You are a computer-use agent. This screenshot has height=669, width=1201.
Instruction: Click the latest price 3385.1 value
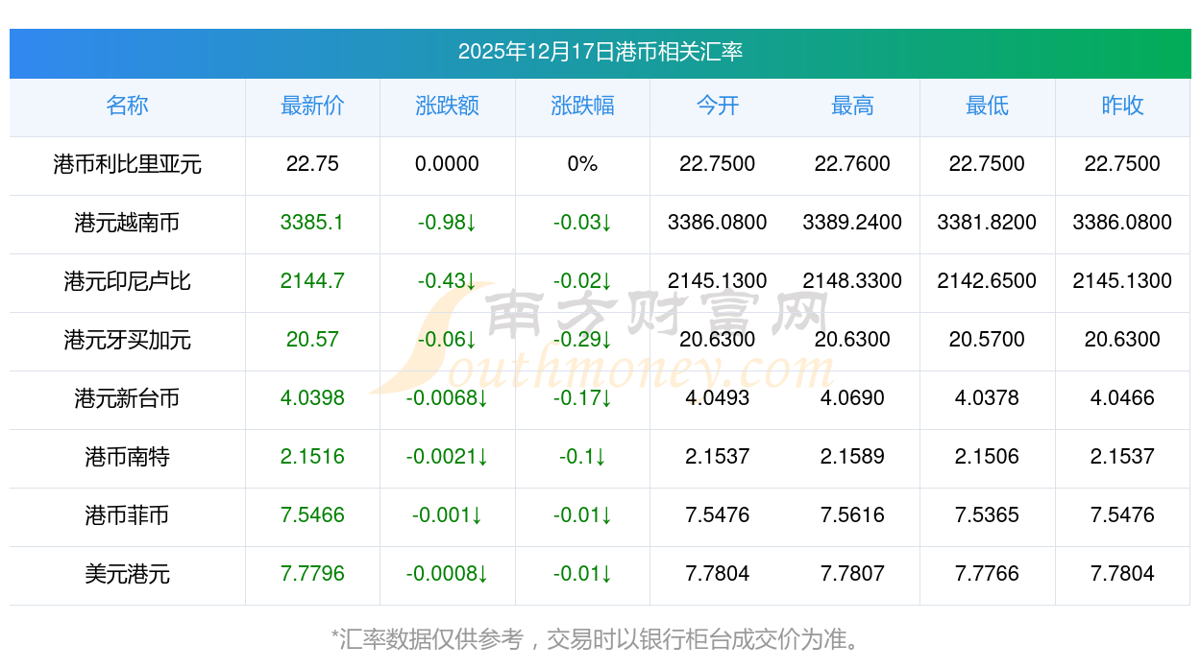coord(312,223)
